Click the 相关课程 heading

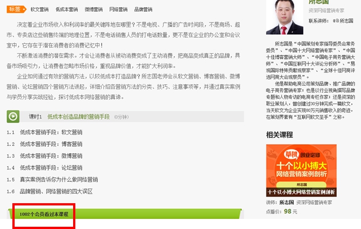click(x=279, y=135)
